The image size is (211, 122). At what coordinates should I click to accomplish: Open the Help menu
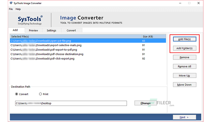point(18,9)
